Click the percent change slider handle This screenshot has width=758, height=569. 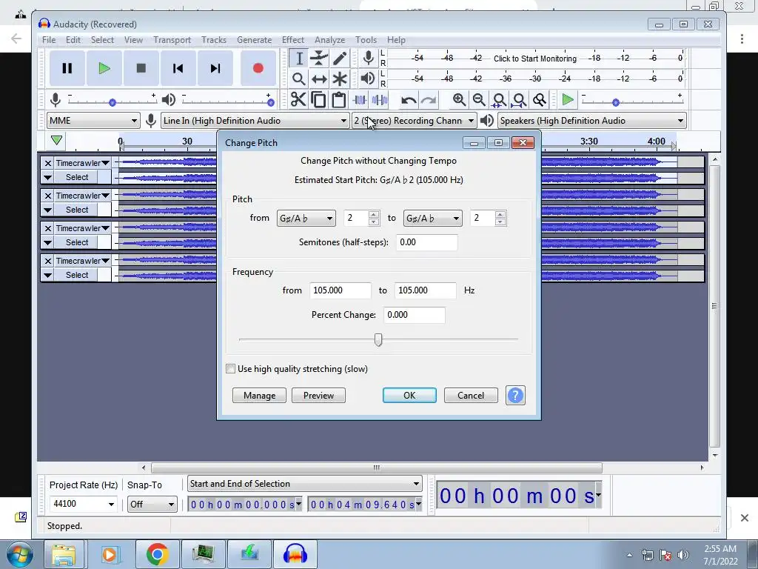coord(378,339)
